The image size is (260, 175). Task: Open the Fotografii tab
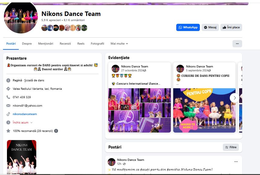coord(97,44)
